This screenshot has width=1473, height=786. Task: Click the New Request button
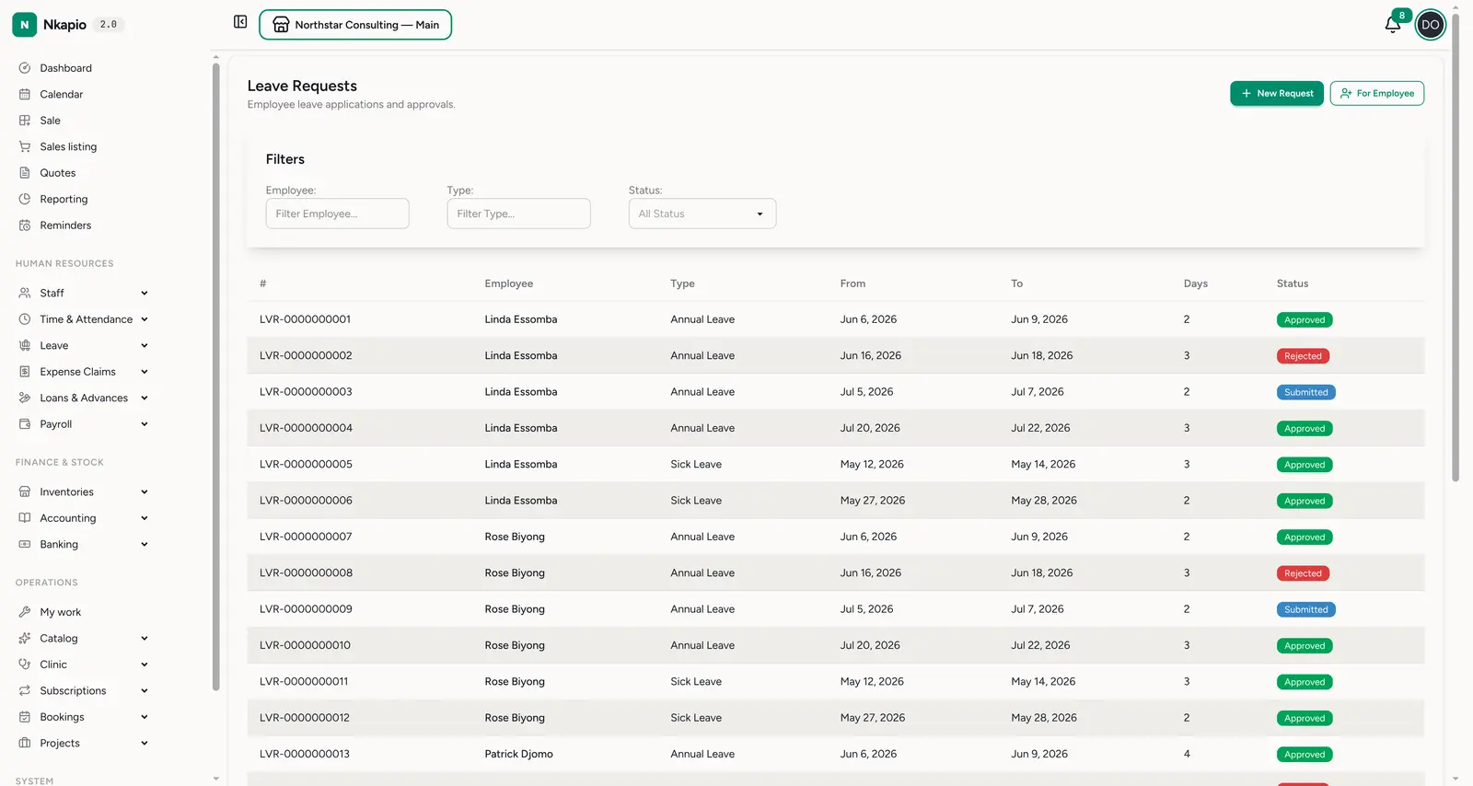tap(1277, 93)
